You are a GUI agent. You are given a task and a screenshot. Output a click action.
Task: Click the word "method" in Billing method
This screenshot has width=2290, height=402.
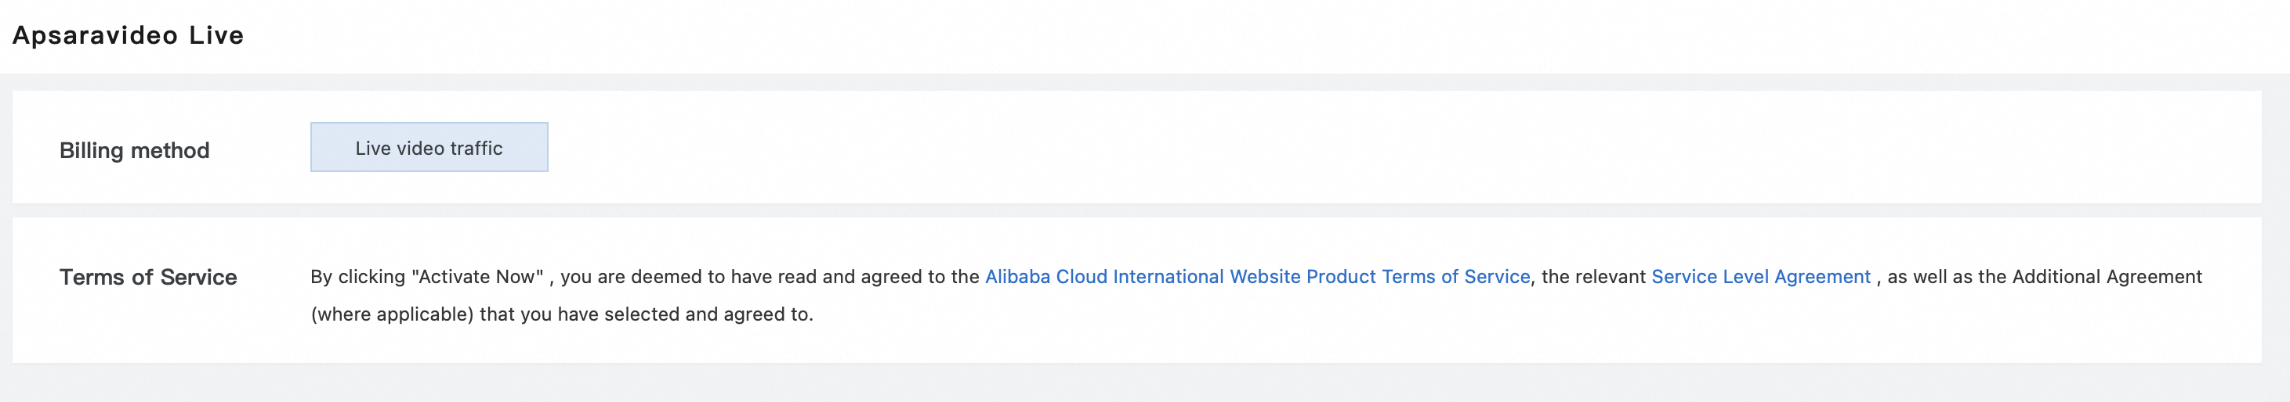coord(170,150)
